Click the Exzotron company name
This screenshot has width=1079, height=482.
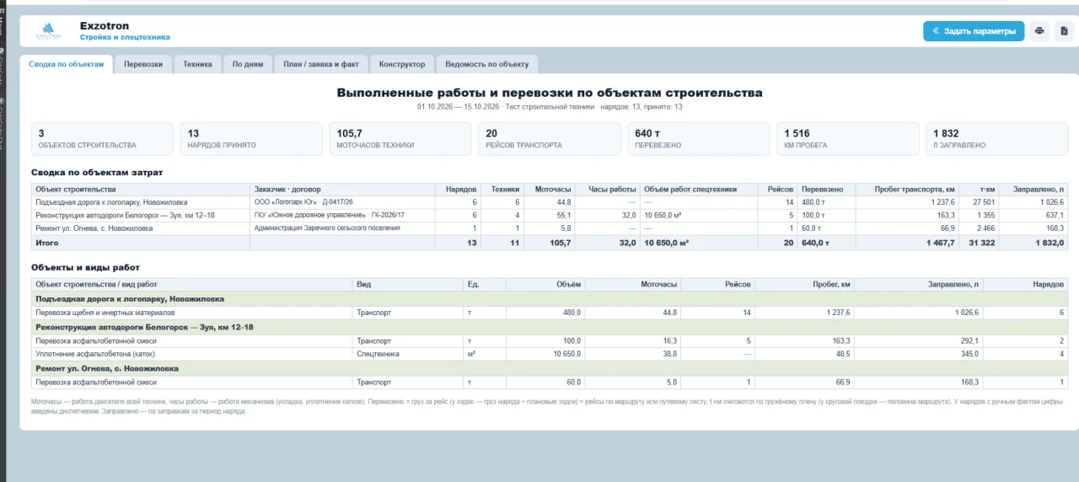click(105, 26)
